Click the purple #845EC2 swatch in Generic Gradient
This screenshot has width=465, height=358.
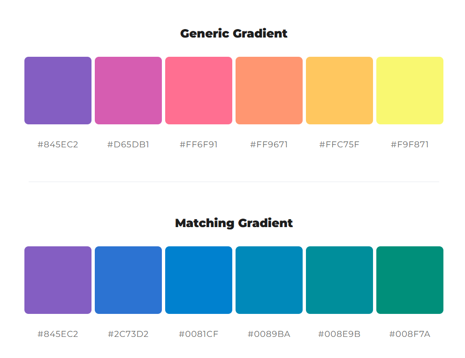pos(58,91)
